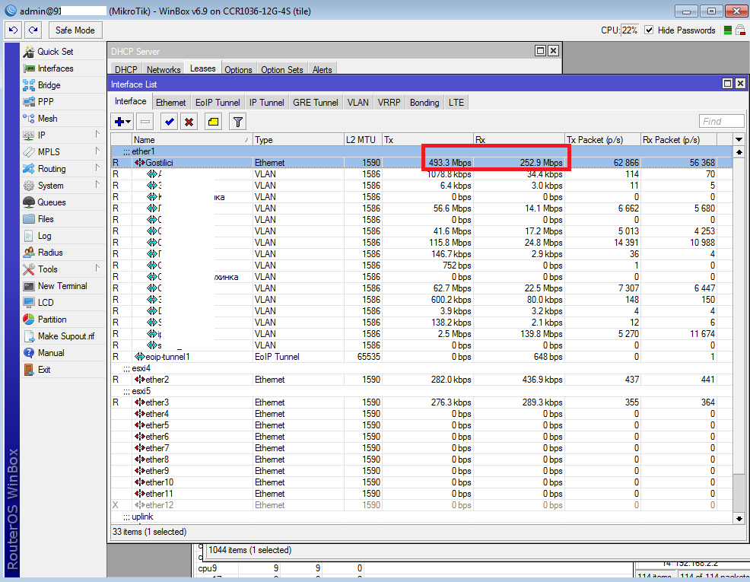Open Queues from the sidebar menu

click(x=52, y=202)
